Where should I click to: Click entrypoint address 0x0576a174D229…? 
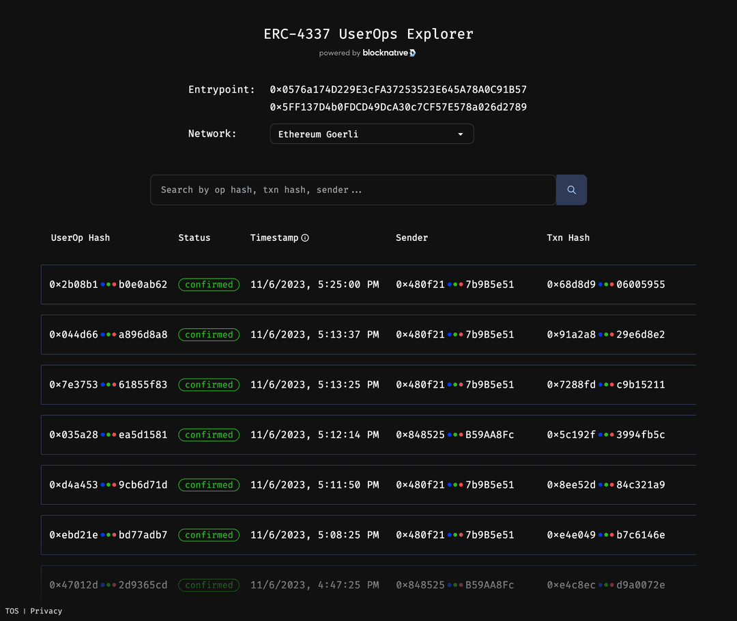(x=398, y=89)
